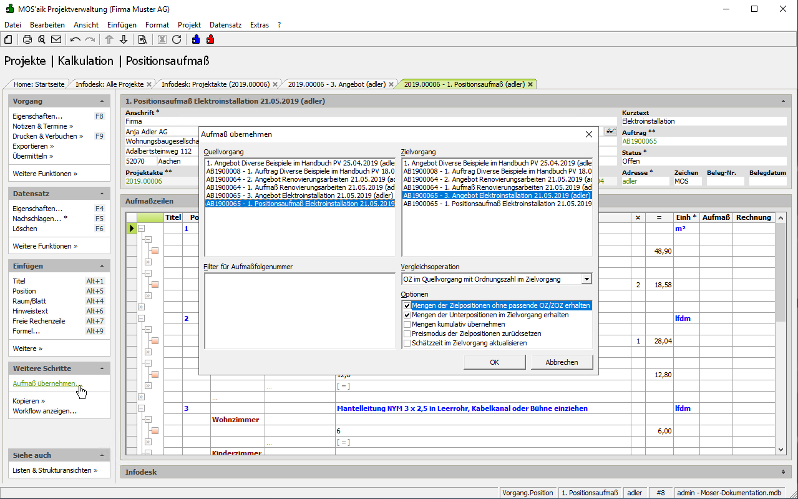Click the print icon in toolbar
Viewport: 798px width, 499px height.
point(27,39)
